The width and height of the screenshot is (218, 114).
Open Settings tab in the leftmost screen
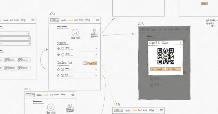pos(23,20)
